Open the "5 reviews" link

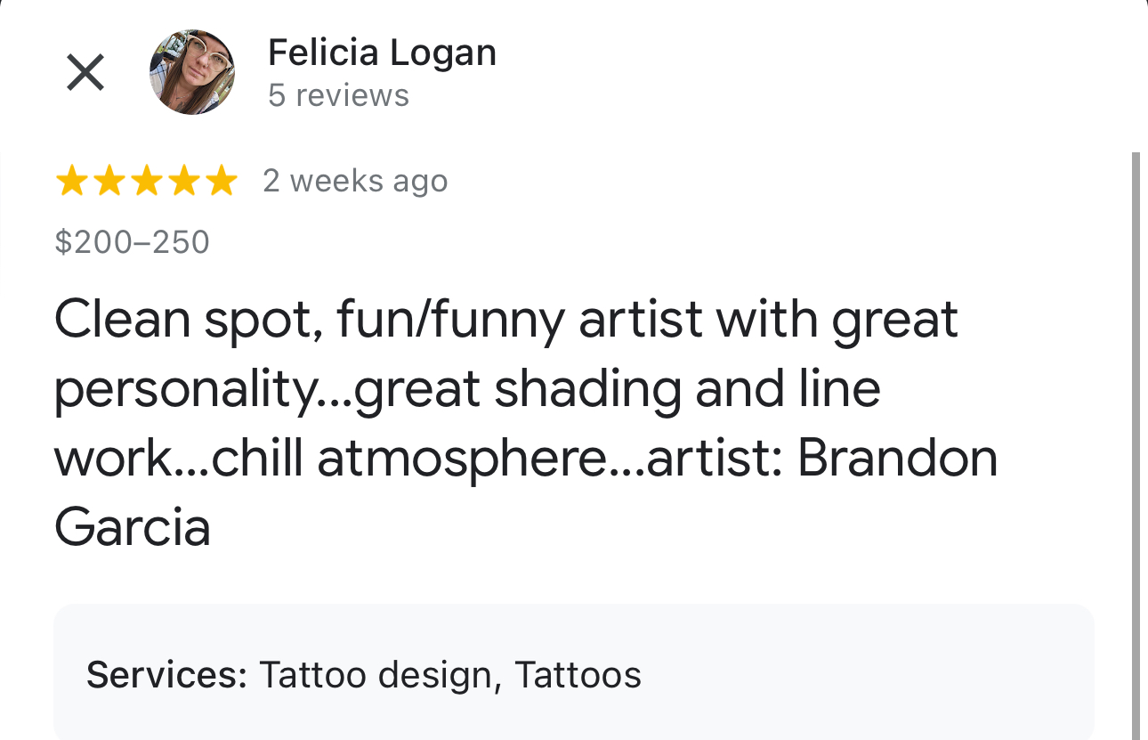pyautogui.click(x=338, y=96)
